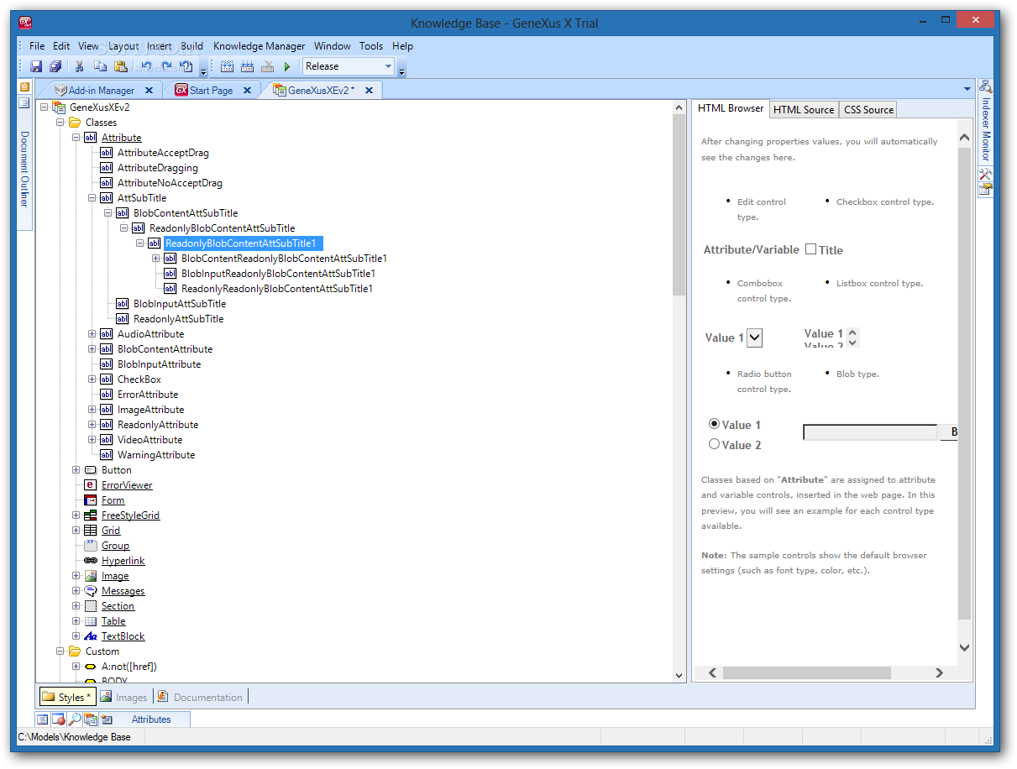Select the FreeStyleGrid class link
Image resolution: width=1017 pixels, height=769 pixels.
pyautogui.click(x=130, y=515)
